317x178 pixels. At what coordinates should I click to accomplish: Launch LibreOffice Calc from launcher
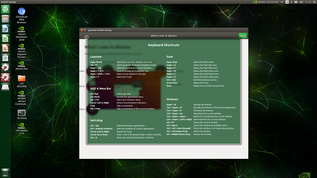pyautogui.click(x=5, y=38)
